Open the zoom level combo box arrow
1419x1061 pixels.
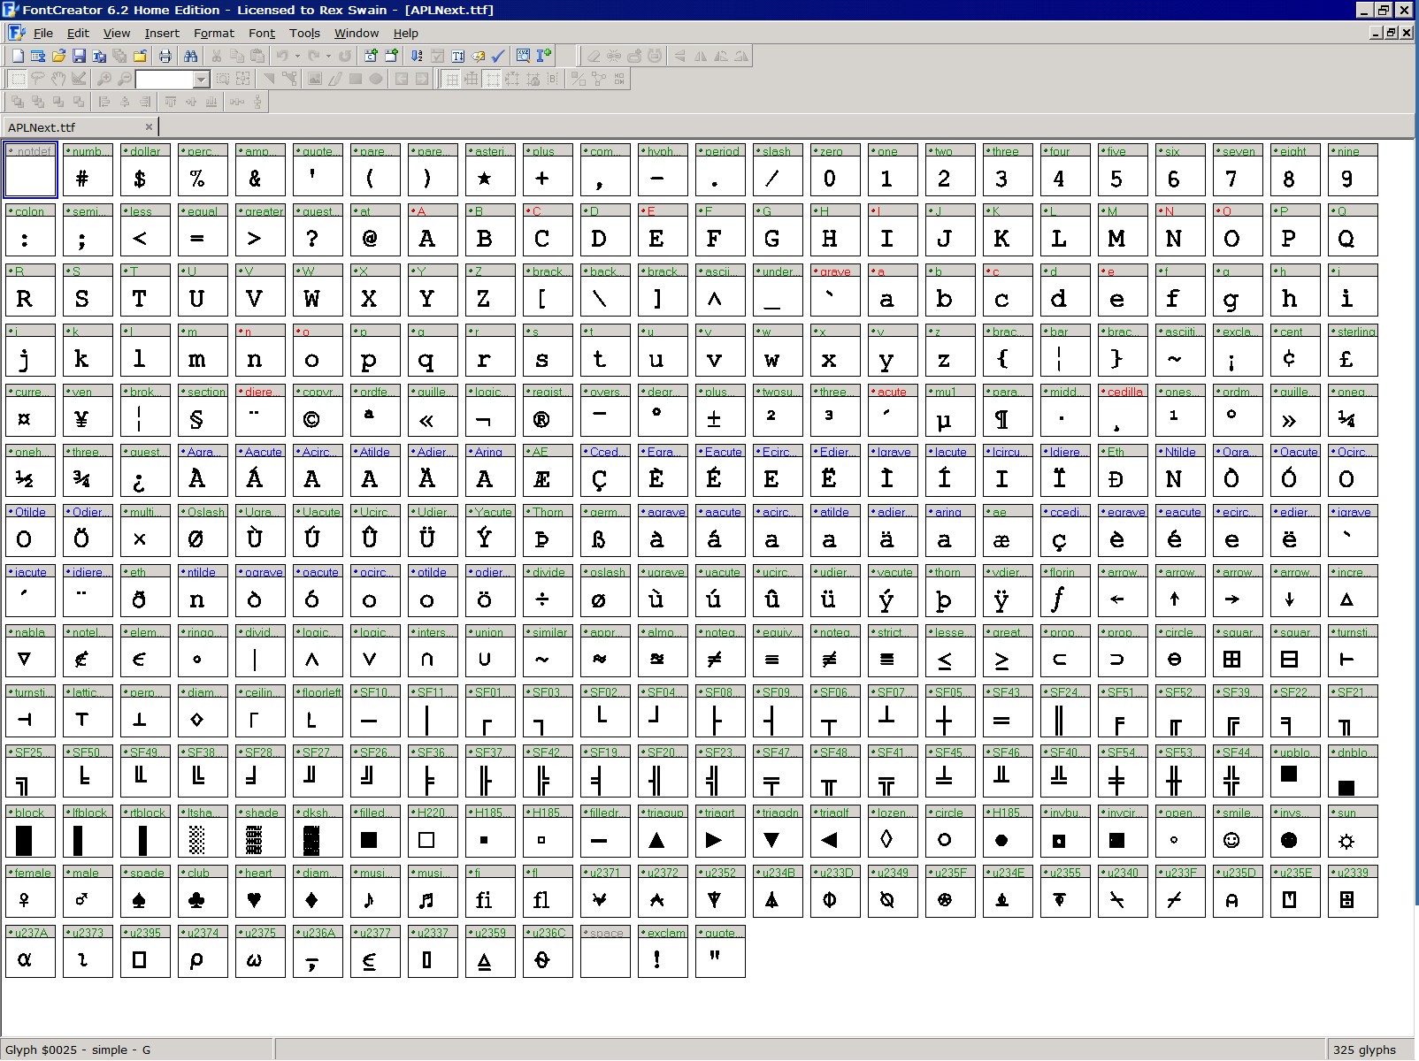point(202,80)
